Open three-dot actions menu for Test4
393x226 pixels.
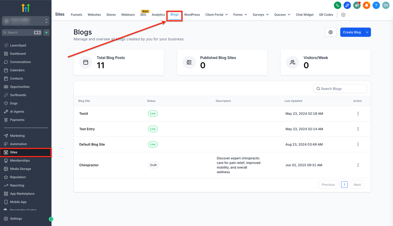358,114
